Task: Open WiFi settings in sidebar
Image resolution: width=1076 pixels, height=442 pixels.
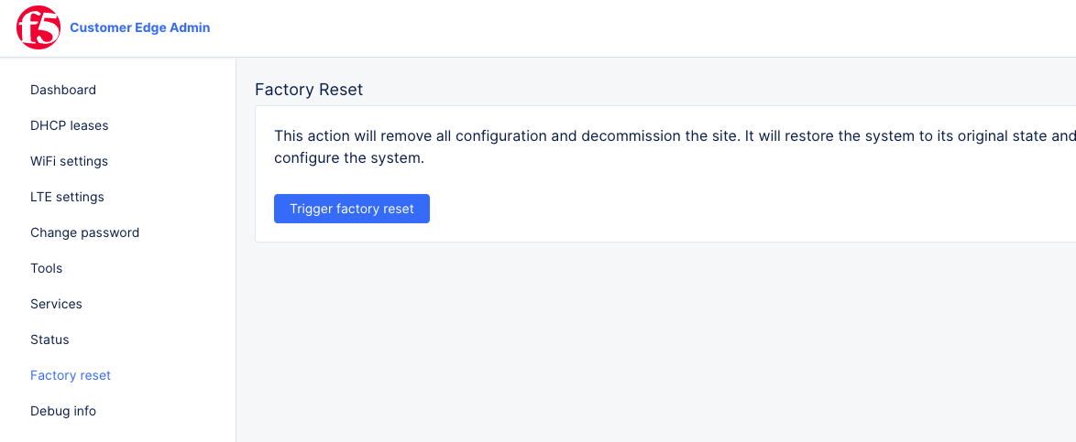Action: pos(69,161)
